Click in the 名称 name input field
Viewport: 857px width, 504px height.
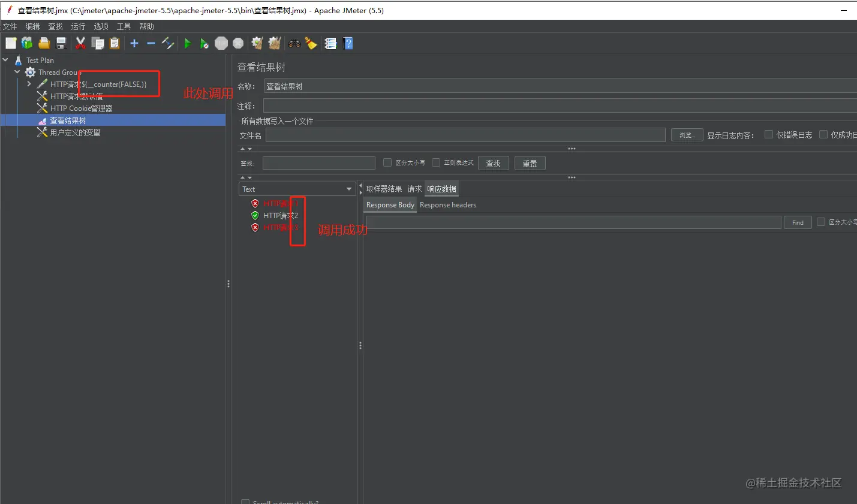pyautogui.click(x=561, y=86)
